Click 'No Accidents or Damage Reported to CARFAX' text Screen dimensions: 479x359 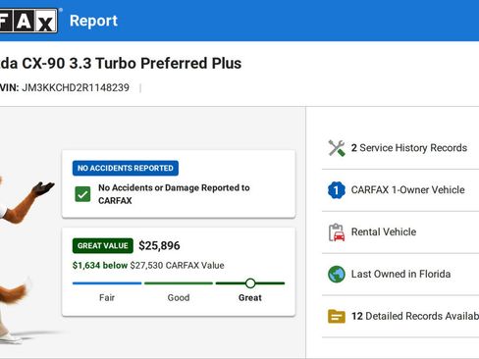coord(174,194)
